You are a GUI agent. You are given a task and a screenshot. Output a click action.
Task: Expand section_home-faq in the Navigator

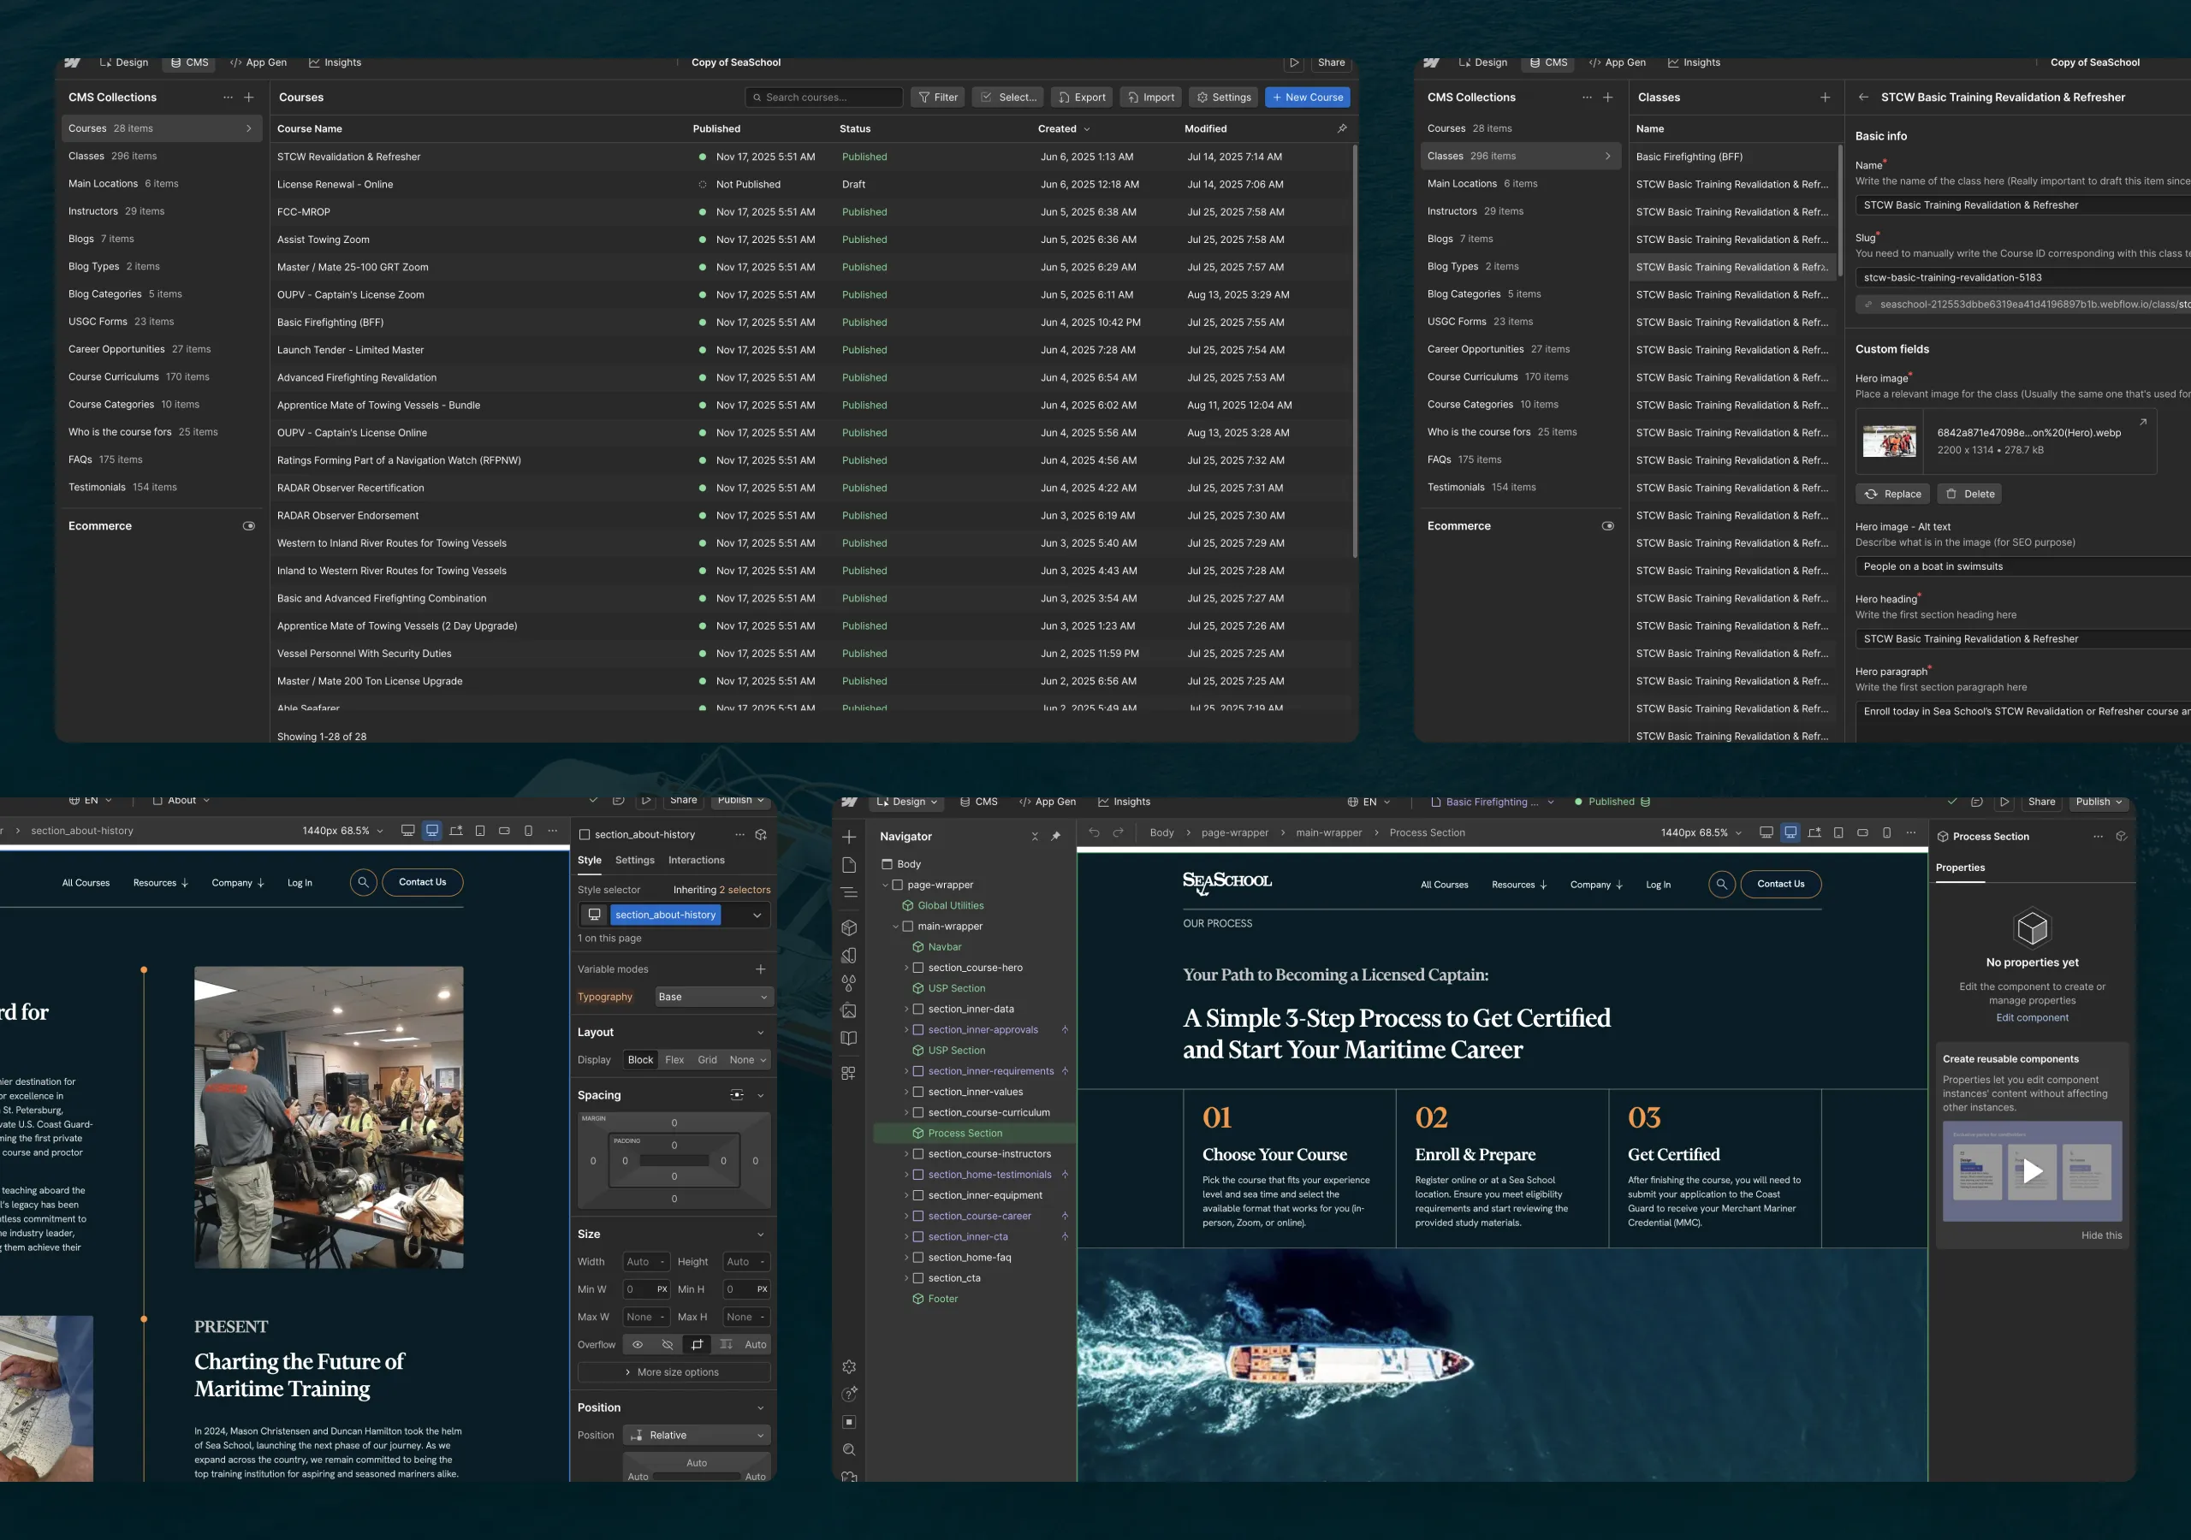(906, 1257)
